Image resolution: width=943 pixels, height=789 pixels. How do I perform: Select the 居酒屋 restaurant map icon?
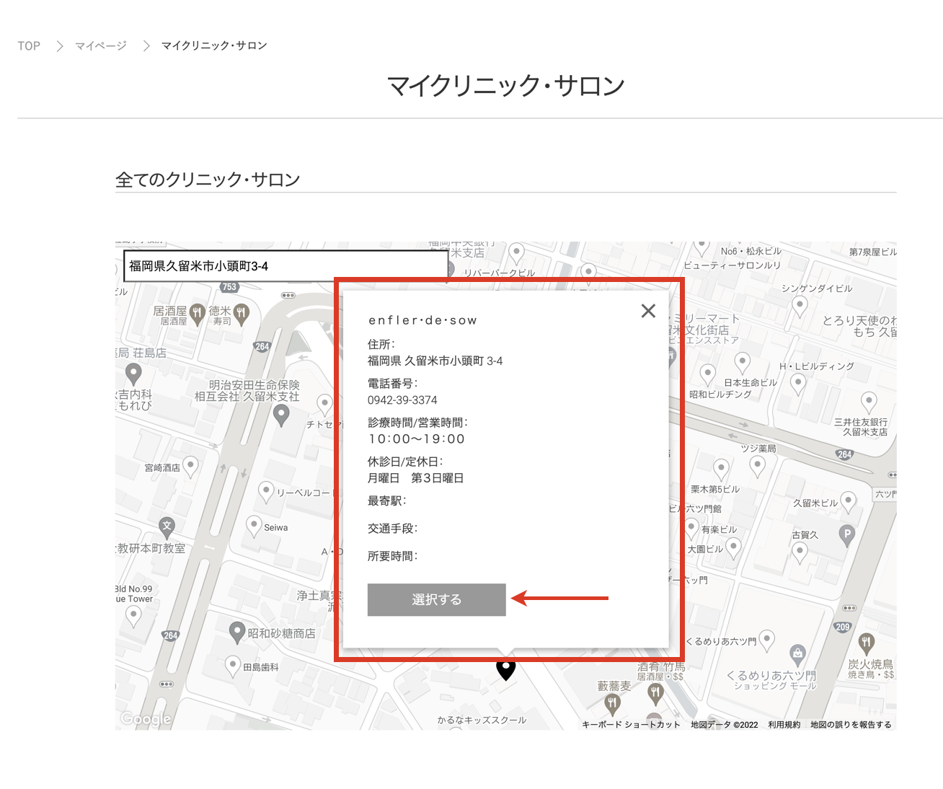(197, 313)
